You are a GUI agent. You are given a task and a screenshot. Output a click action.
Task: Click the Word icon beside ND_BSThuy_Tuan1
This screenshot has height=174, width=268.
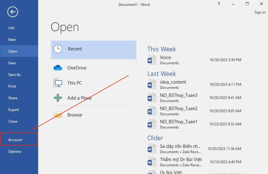point(152,124)
